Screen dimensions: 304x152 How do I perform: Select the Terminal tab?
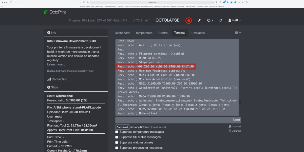(x=180, y=33)
